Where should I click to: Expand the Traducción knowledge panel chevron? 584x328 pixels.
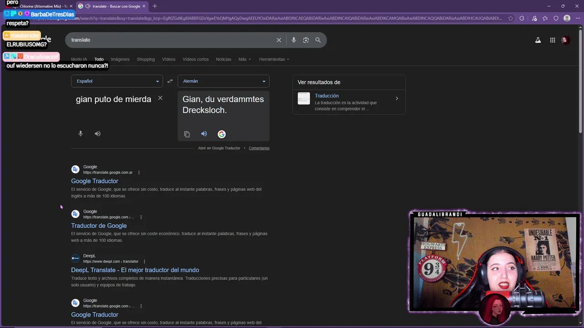(x=396, y=98)
